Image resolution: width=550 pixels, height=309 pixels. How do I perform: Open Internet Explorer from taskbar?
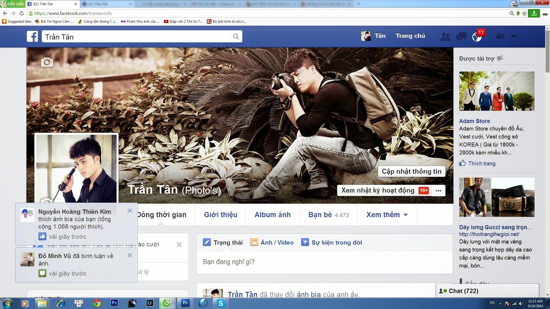pos(61,303)
